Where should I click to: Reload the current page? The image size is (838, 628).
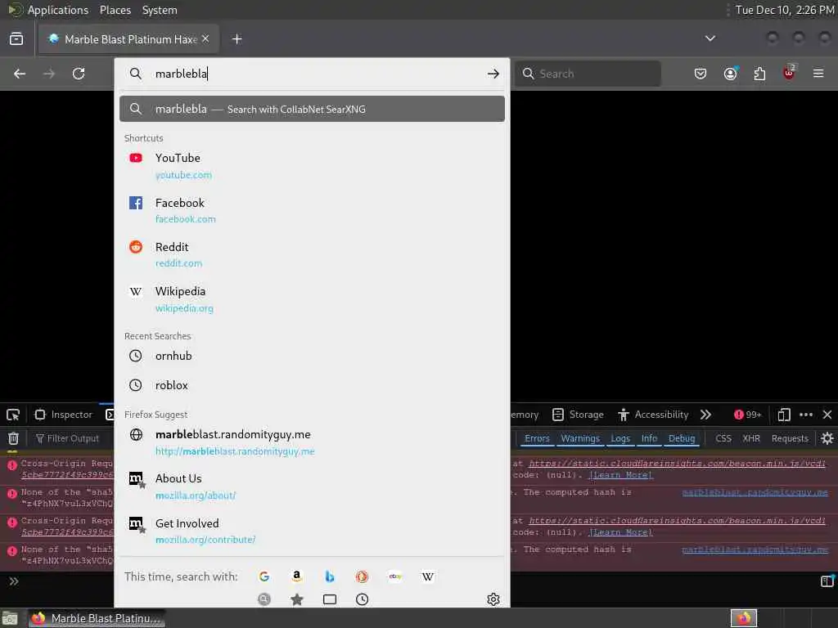(79, 74)
